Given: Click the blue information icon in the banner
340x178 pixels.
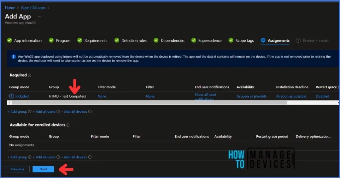Looking at the screenshot, I should (13, 57).
